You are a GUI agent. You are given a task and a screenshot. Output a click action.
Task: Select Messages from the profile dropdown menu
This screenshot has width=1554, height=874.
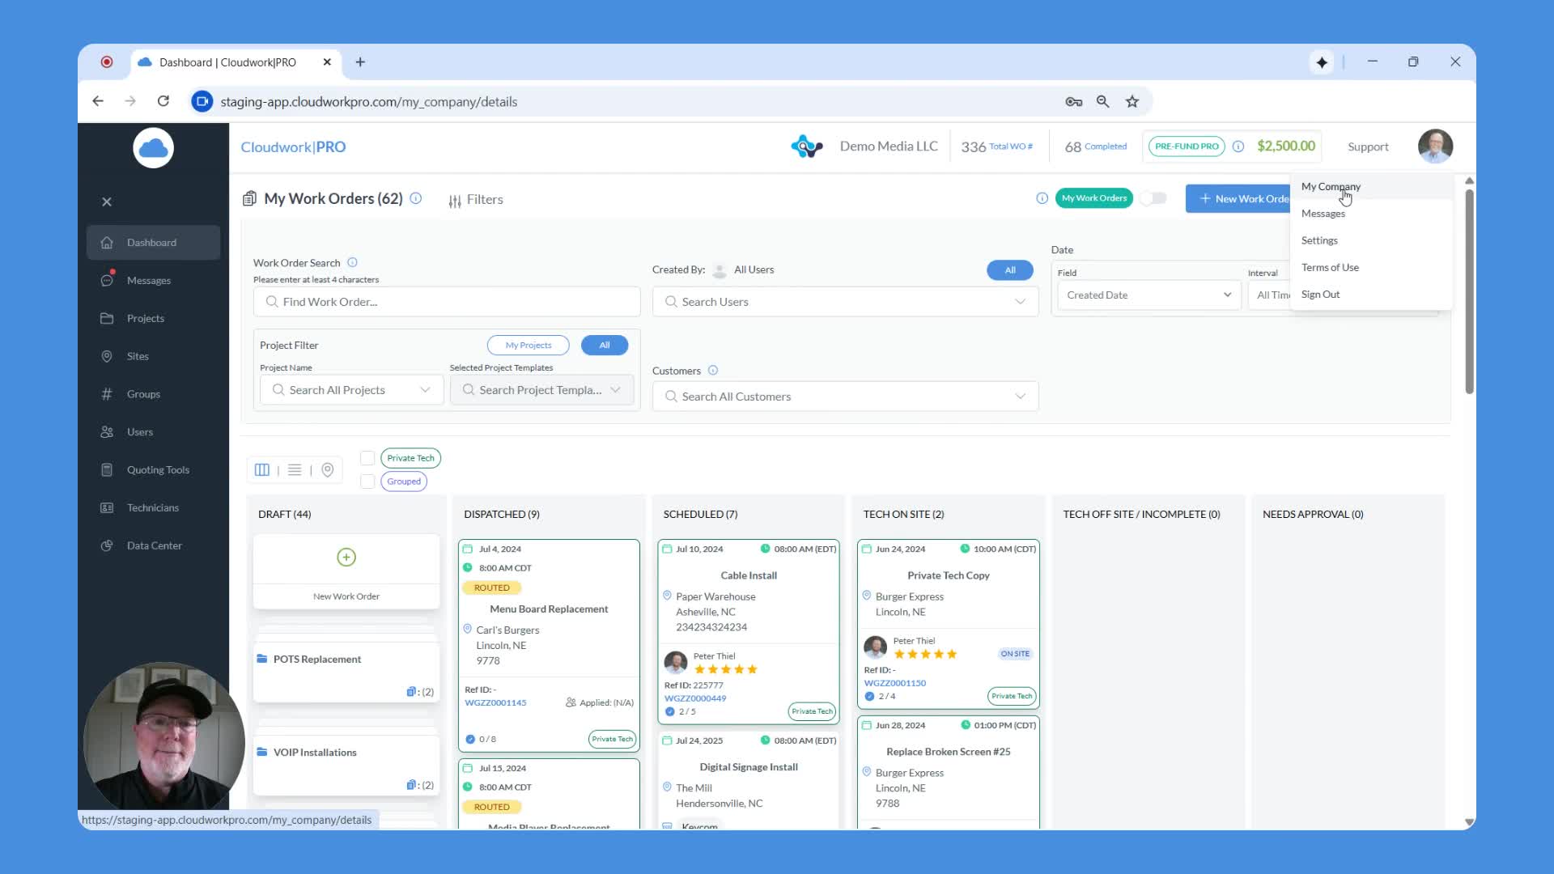[1323, 214]
